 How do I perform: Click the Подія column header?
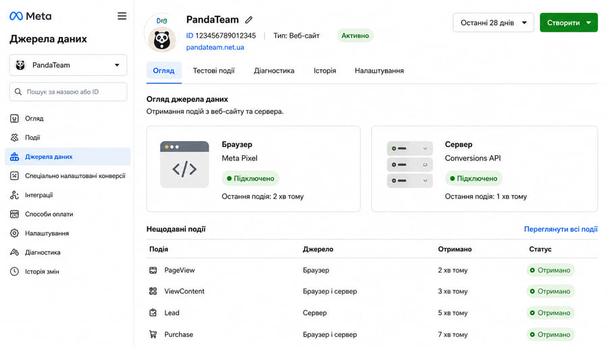[x=159, y=249]
